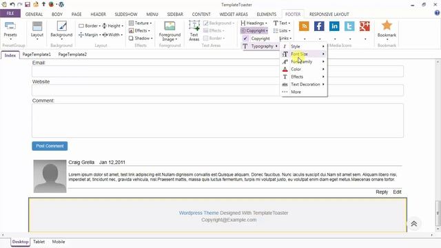Image resolution: width=441 pixels, height=248 pixels.
Task: Expand the Lists dropdown
Action: pyautogui.click(x=282, y=30)
